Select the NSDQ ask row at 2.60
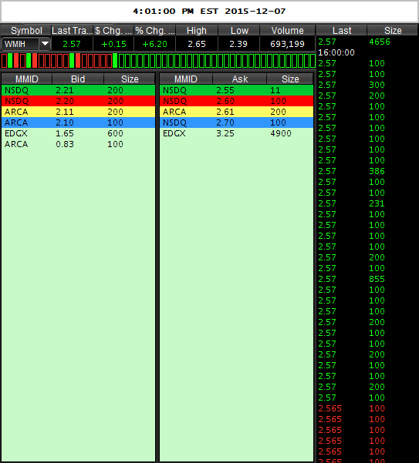This screenshot has height=463, width=419. 236,101
